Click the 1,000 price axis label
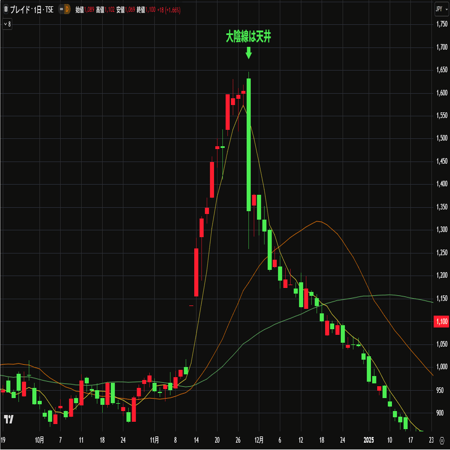This screenshot has height=450, width=450. click(442, 367)
